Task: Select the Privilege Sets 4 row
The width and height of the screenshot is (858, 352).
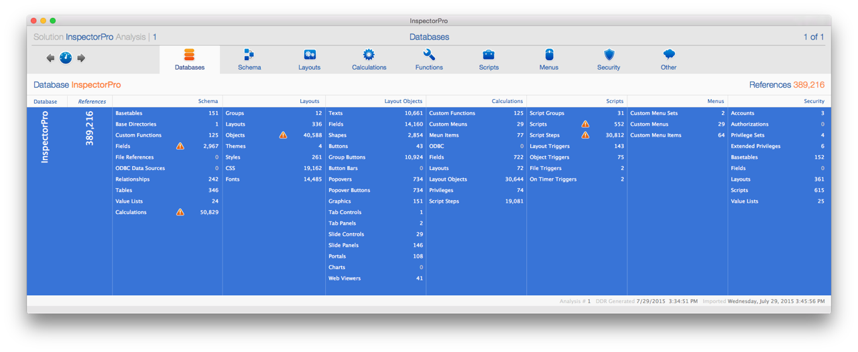Action: pyautogui.click(x=778, y=135)
